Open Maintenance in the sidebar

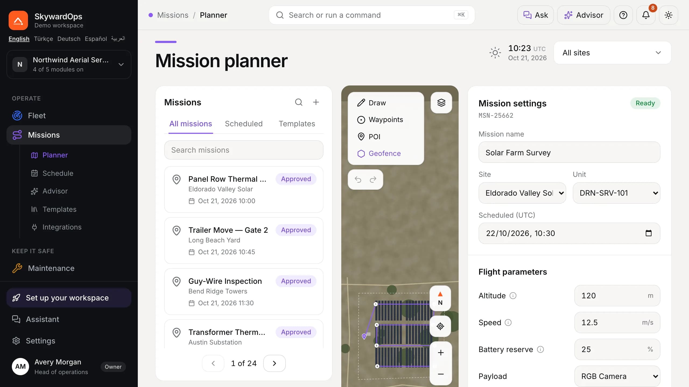[69, 268]
